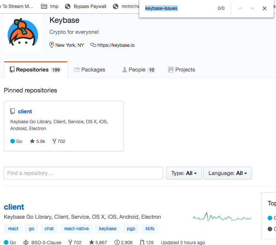The height and width of the screenshot is (245, 276).
Task: Click the Go language dot in pinned card
Action: [13, 141]
